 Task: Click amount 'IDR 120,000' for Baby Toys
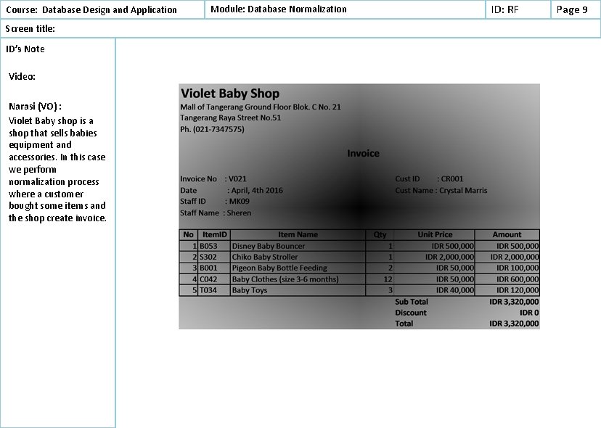tap(518, 290)
